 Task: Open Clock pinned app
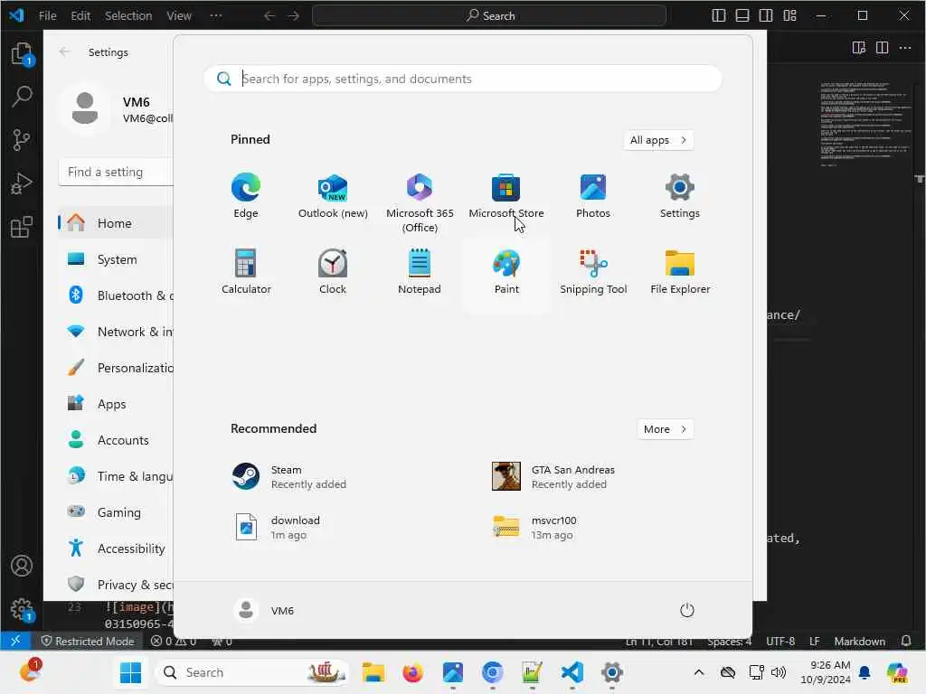(333, 271)
